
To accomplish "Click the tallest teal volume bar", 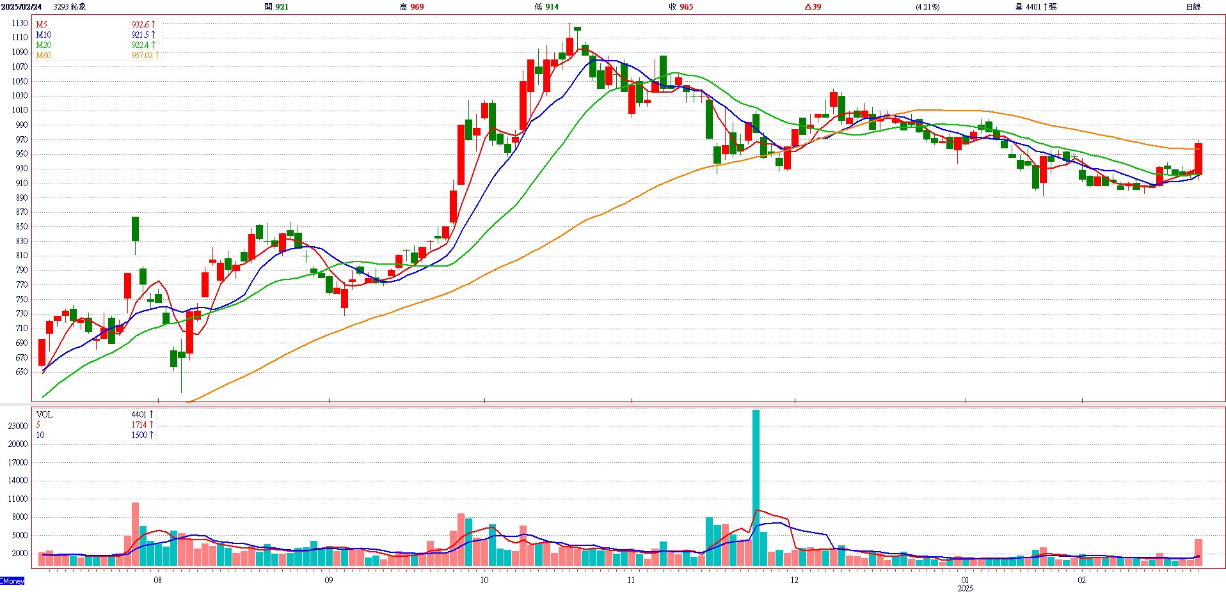I will [x=756, y=486].
